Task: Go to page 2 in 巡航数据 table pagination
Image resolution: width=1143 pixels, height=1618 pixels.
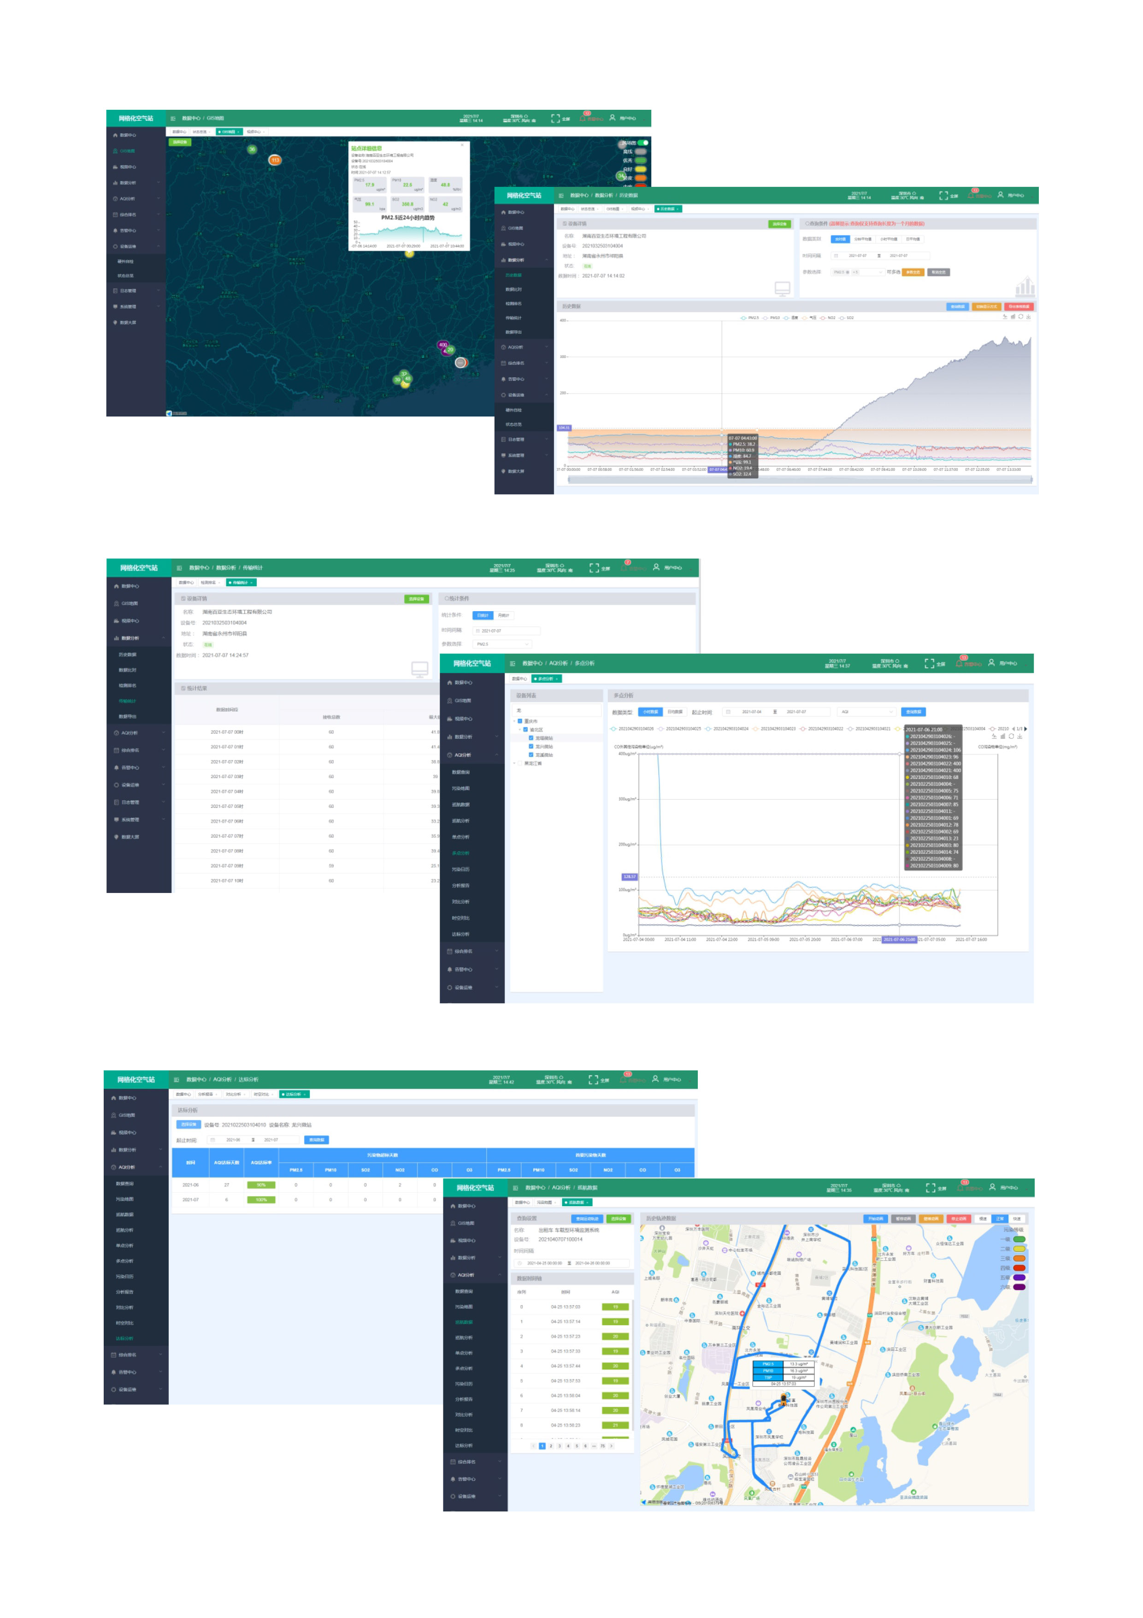Action: (x=551, y=1445)
